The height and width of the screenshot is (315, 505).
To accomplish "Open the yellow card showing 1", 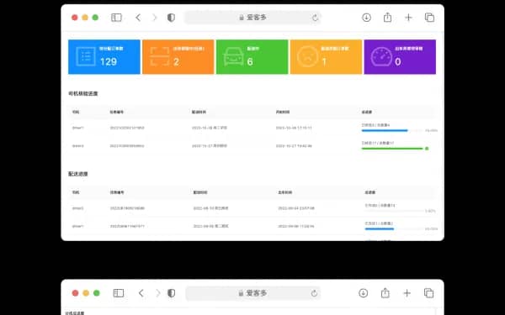I will 326,57.
